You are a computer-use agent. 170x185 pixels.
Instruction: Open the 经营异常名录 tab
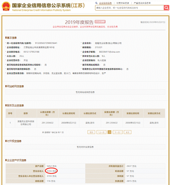pyautogui.click(x=123, y=3)
